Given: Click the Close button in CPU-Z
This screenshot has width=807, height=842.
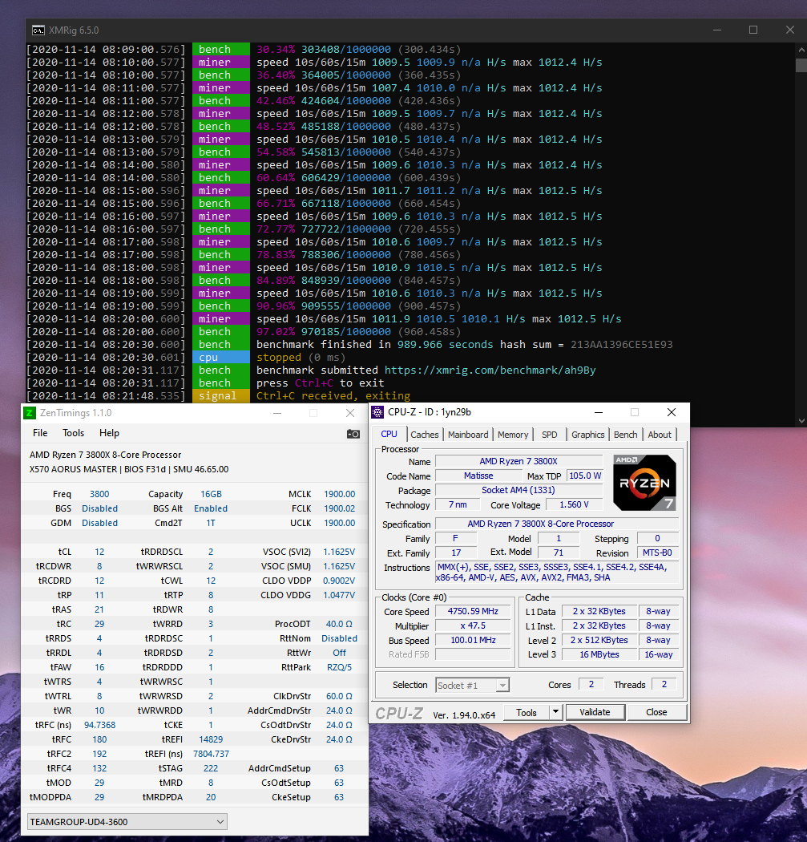Looking at the screenshot, I should coord(657,712).
